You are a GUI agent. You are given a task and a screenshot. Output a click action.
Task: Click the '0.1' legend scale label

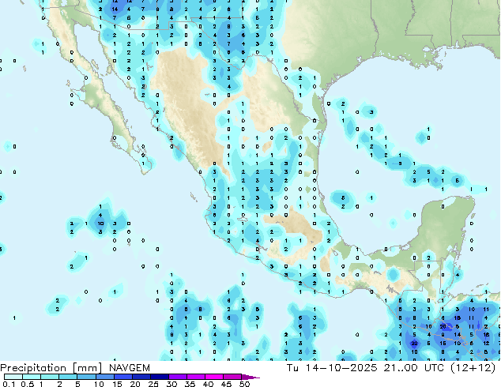point(9,384)
